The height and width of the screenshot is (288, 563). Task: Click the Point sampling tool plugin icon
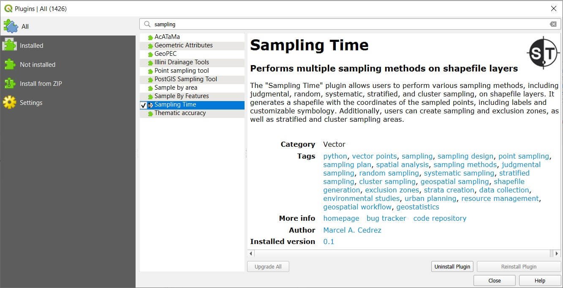click(150, 71)
